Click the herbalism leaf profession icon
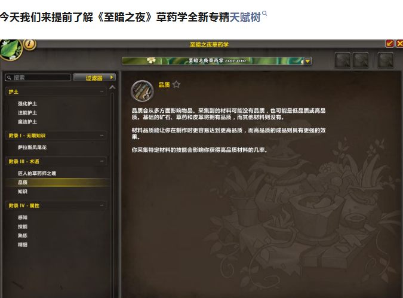Image resolution: width=403 pixels, height=298 pixels. coord(10,50)
